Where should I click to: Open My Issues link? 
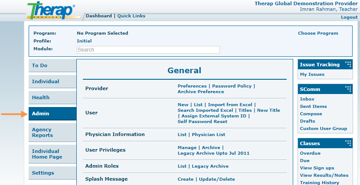[312, 75]
